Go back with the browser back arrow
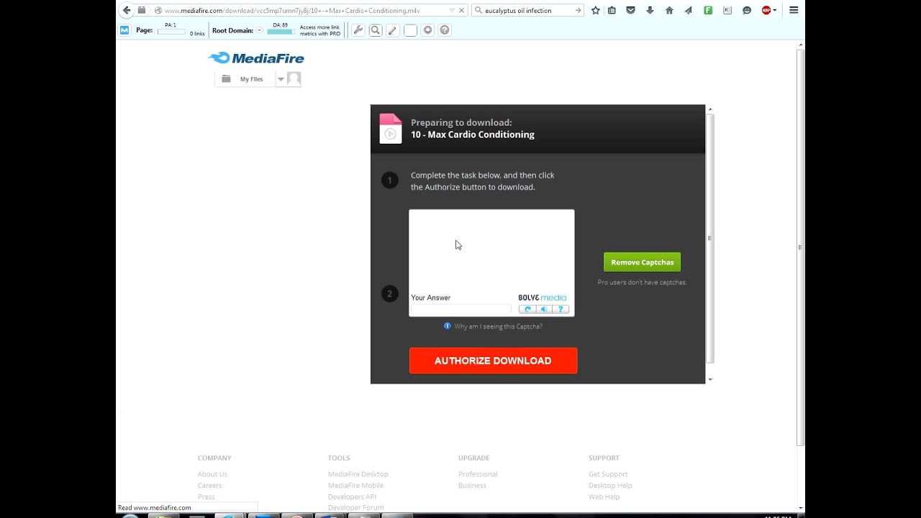The image size is (921, 518). point(127,10)
